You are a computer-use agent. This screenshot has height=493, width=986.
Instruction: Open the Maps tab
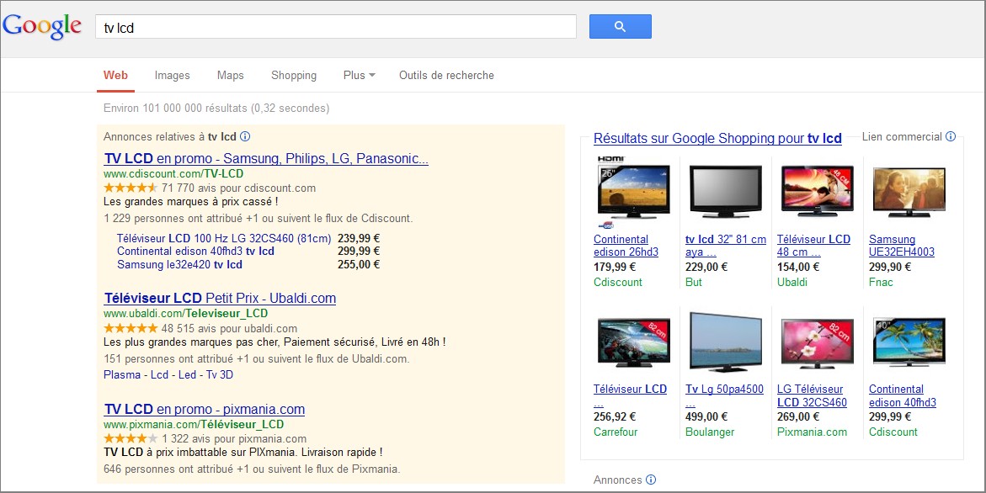[x=230, y=76]
